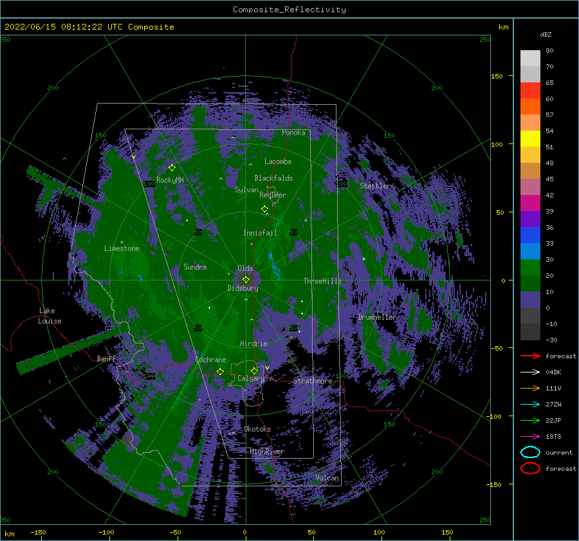Image resolution: width=579 pixels, height=541 pixels.
Task: Click the Strathmore town label
Action: (x=313, y=381)
